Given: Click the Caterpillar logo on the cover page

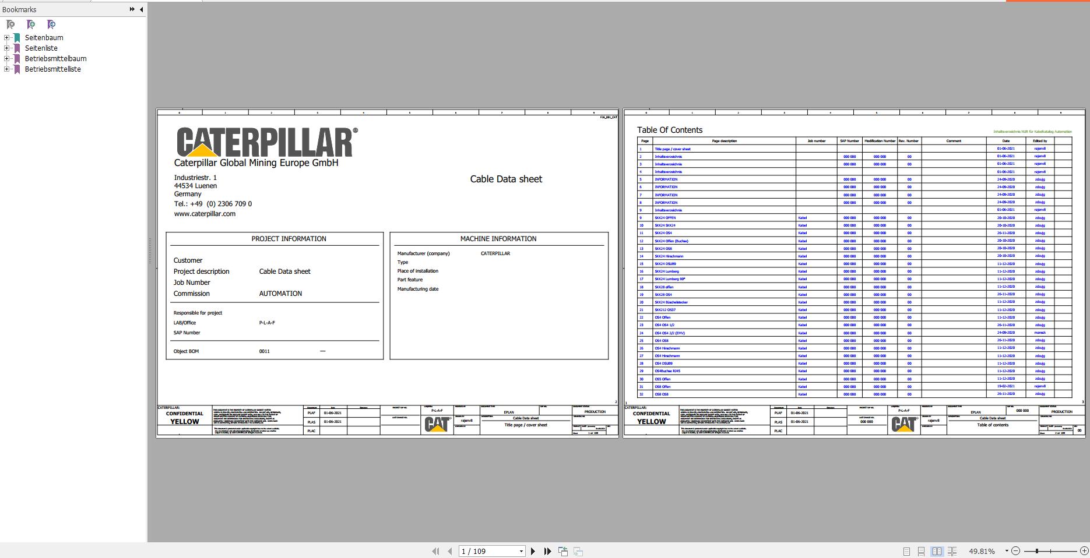Looking at the screenshot, I should point(268,143).
